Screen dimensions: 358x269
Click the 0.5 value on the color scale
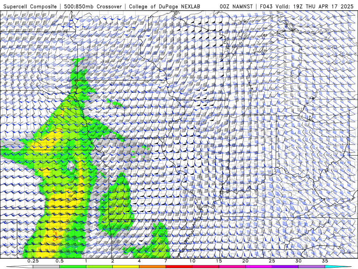point(60,261)
